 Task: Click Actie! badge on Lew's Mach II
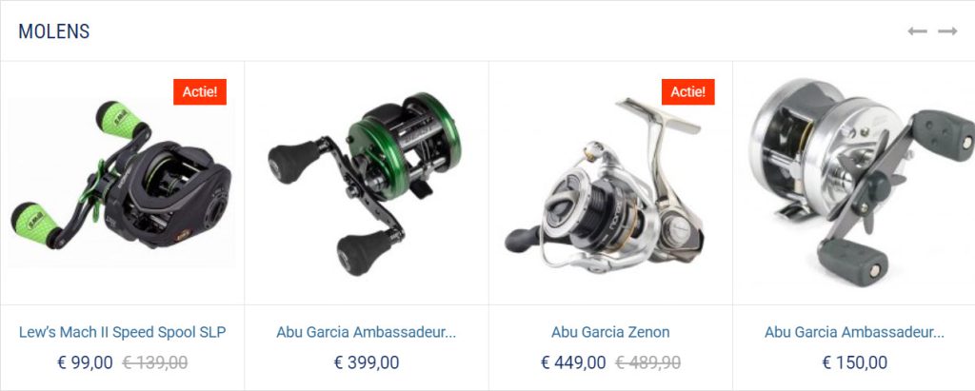200,92
